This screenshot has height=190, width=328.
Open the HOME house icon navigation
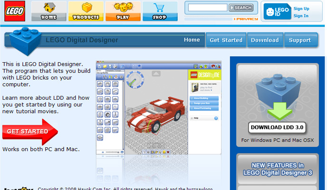tap(49, 11)
